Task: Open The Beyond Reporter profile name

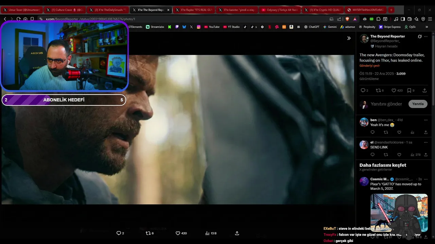Action: click(x=387, y=36)
